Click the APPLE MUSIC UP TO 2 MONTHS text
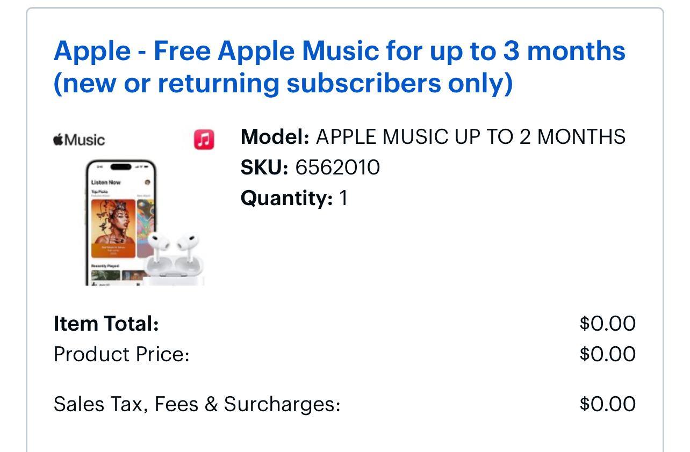This screenshot has height=452, width=690. coord(470,137)
